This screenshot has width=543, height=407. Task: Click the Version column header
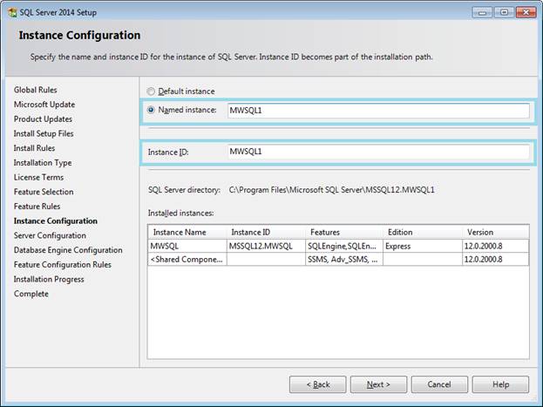(x=496, y=232)
